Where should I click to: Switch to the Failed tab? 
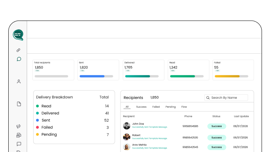pos(156,107)
